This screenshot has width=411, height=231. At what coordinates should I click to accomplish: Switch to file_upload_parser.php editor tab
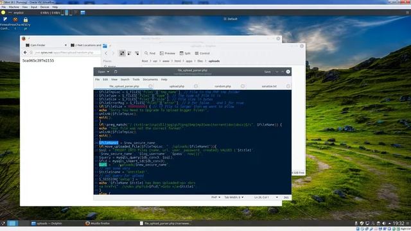tap(124, 86)
